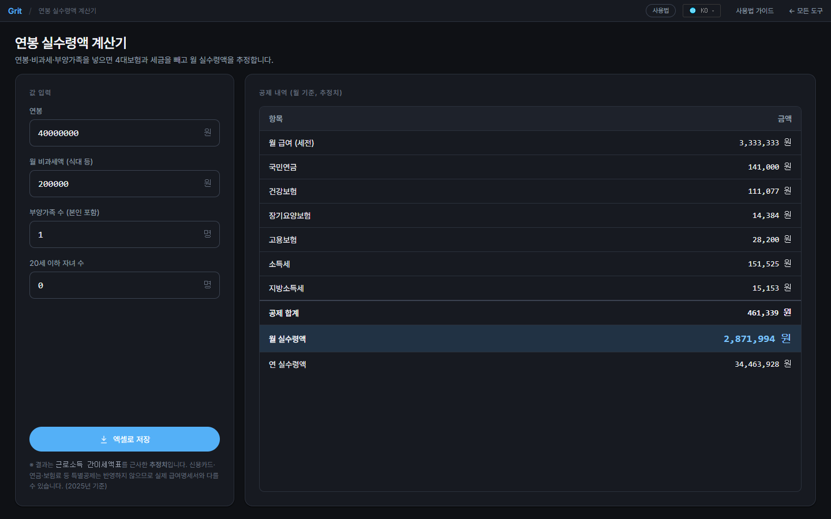Open the Grit home logo link
831x519 pixels.
click(x=15, y=11)
